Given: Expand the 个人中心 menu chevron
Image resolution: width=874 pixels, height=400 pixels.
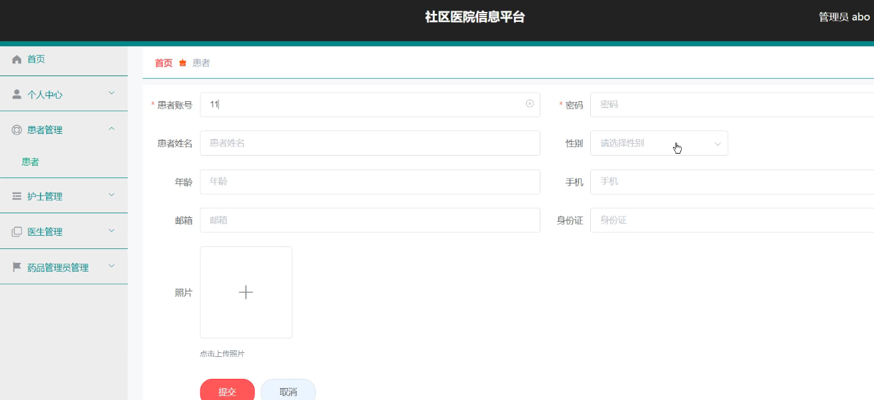Looking at the screenshot, I should coord(111,93).
